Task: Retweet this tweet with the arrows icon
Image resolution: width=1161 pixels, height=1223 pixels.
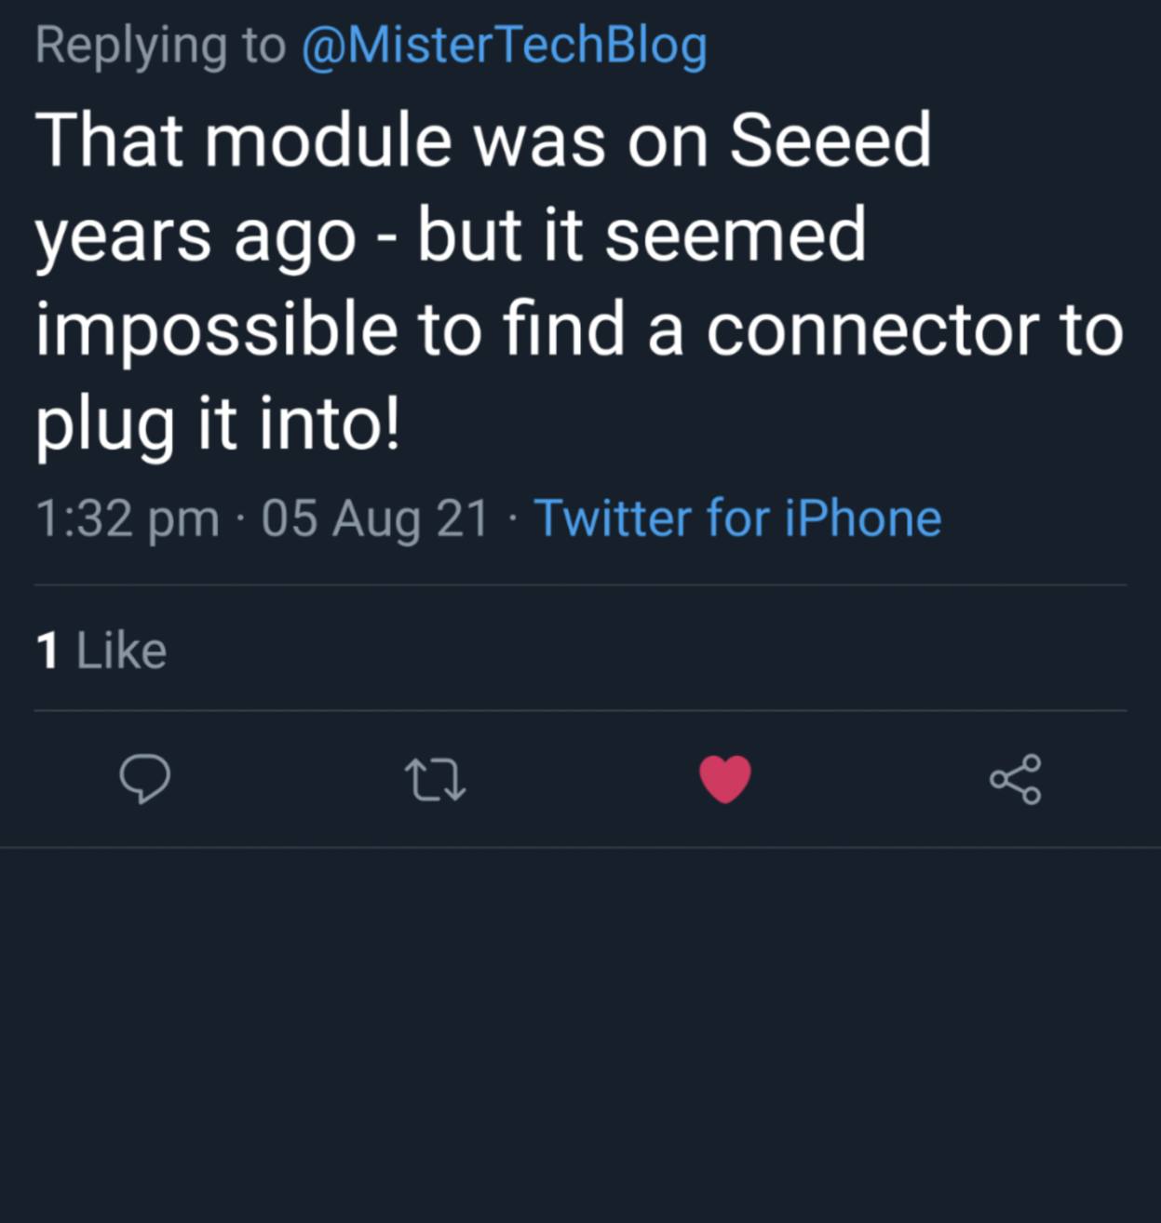Action: [435, 780]
